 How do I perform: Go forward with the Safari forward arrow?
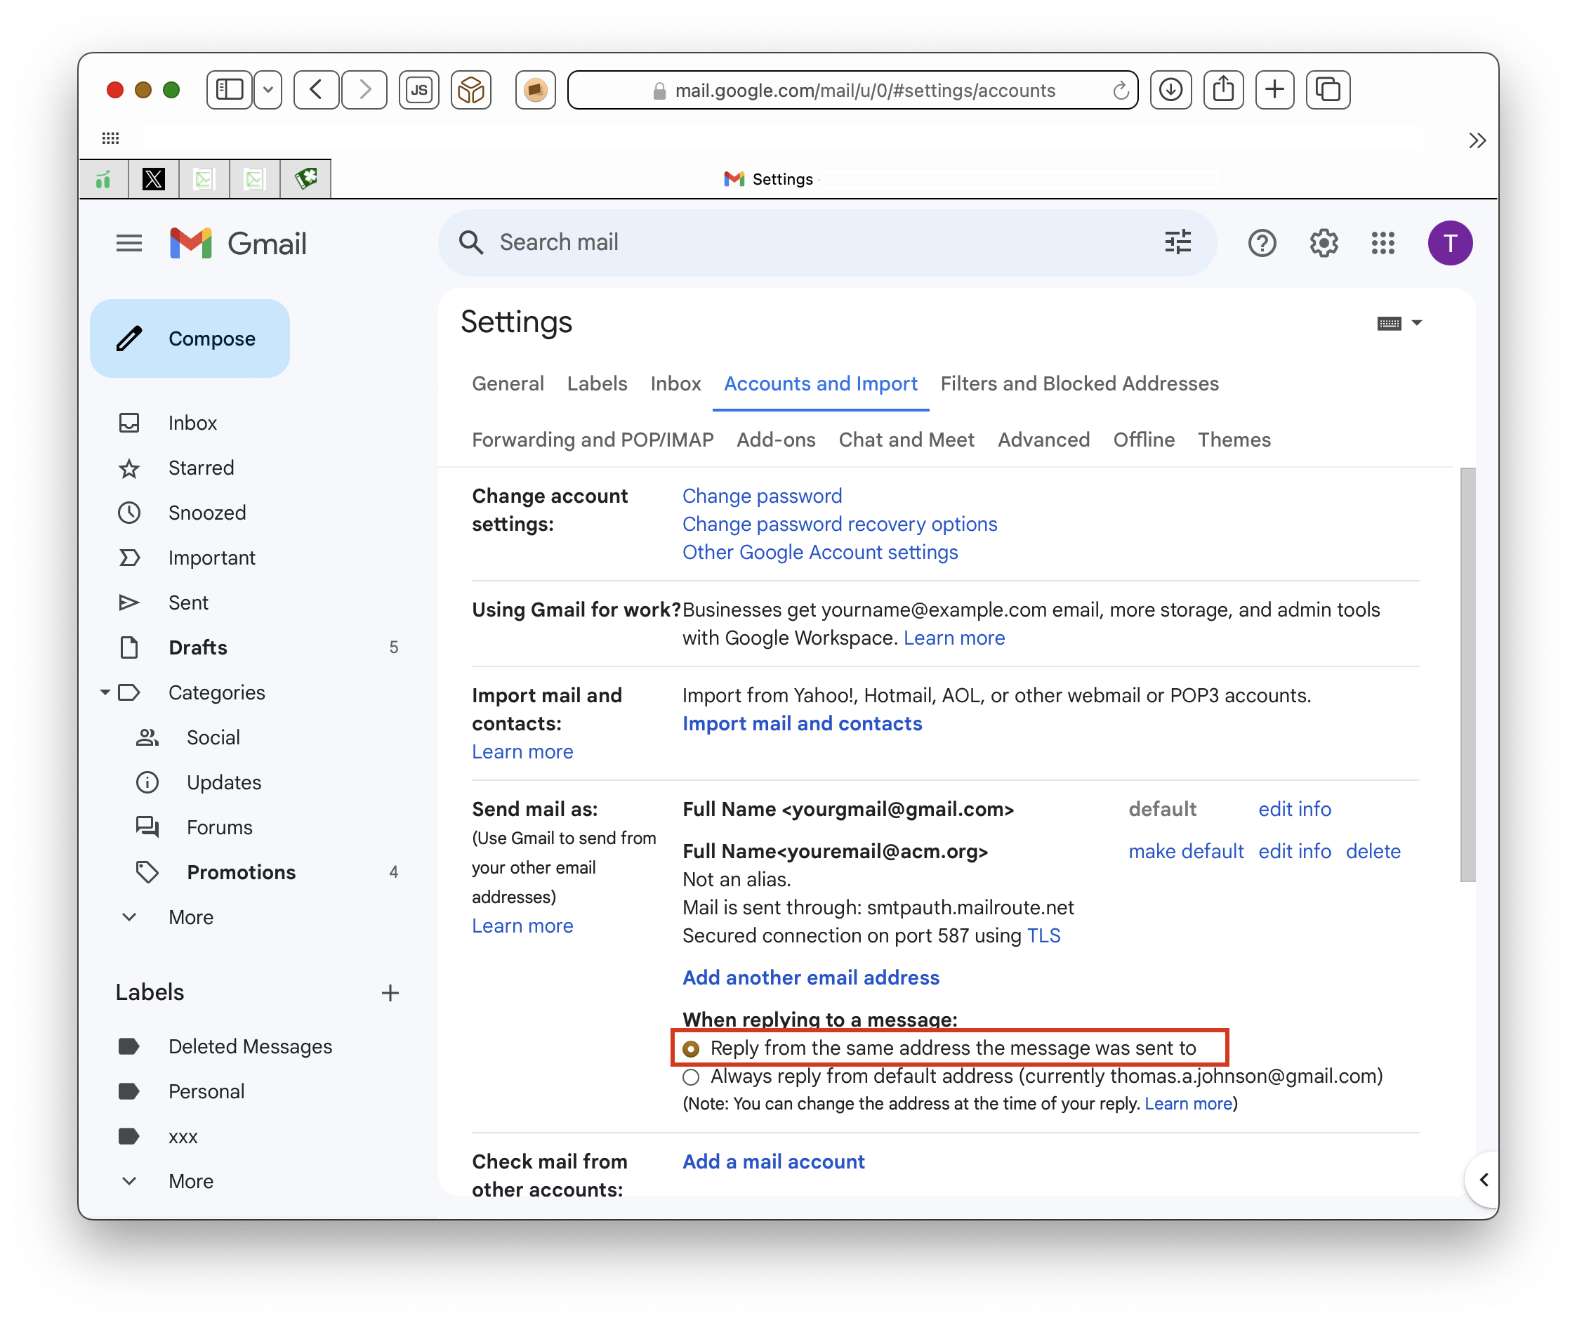(365, 90)
